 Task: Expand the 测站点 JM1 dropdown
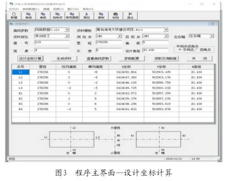click(119, 36)
